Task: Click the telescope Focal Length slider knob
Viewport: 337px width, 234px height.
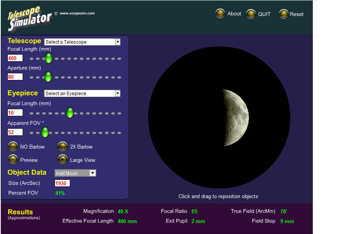Action: coord(49,58)
